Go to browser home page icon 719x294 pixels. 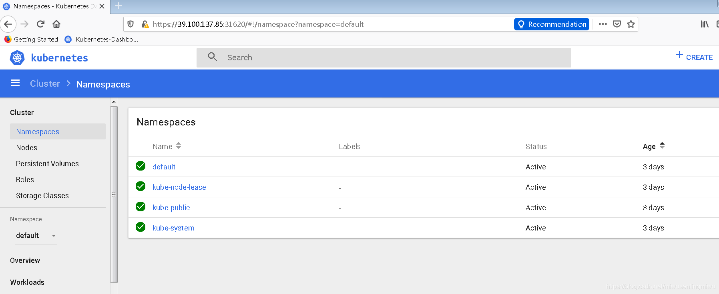(x=56, y=24)
